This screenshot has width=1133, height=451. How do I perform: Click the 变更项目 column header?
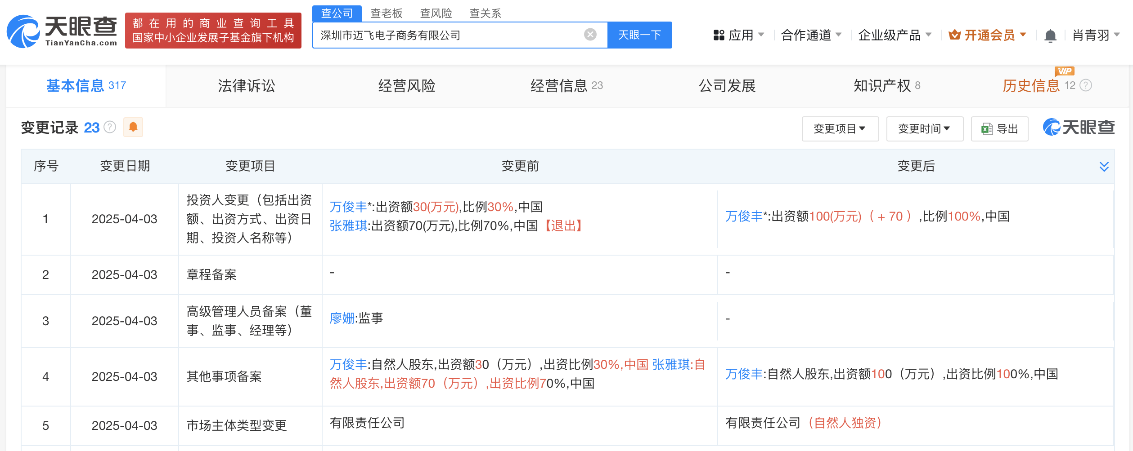click(x=250, y=166)
